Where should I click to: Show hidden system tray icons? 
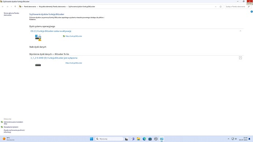228,139
